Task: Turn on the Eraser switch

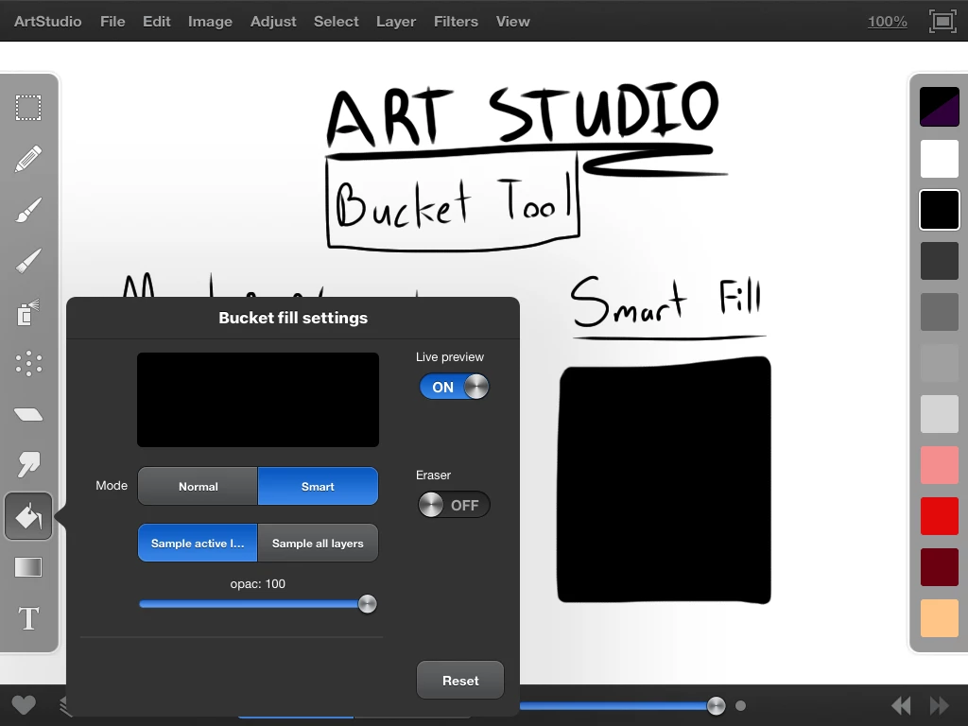Action: [454, 505]
